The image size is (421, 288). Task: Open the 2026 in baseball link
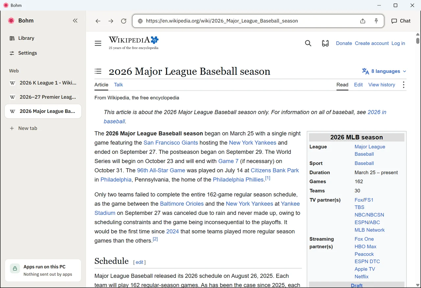[x=377, y=112]
